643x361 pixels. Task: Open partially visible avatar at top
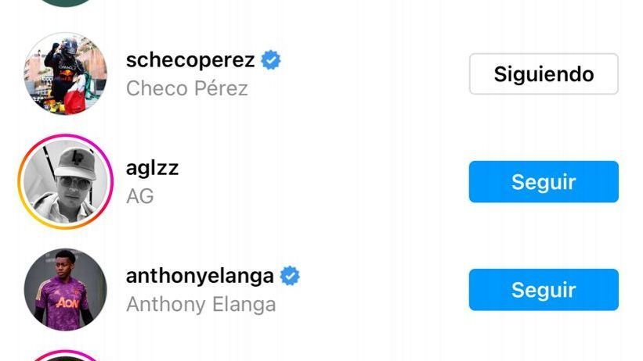[66, 3]
